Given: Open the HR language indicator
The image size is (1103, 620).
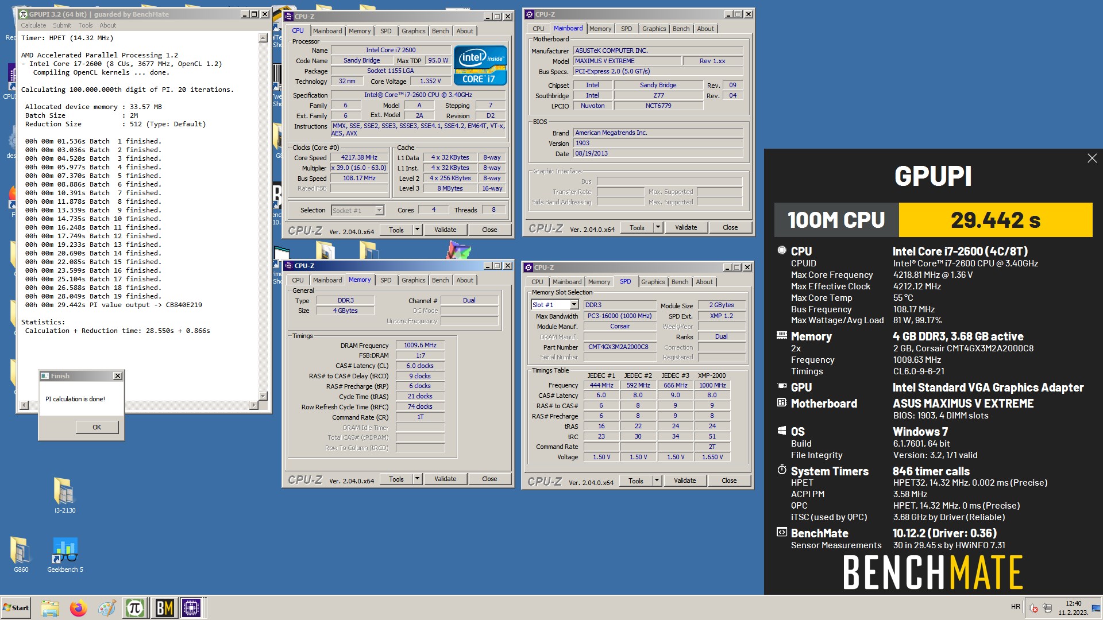Looking at the screenshot, I should (1016, 607).
